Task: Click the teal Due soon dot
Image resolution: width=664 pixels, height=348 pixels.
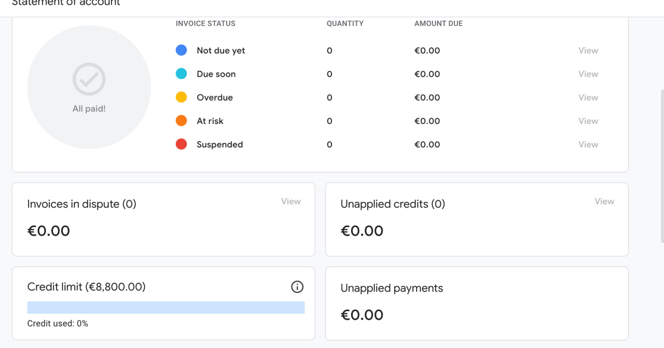Action: (x=182, y=74)
